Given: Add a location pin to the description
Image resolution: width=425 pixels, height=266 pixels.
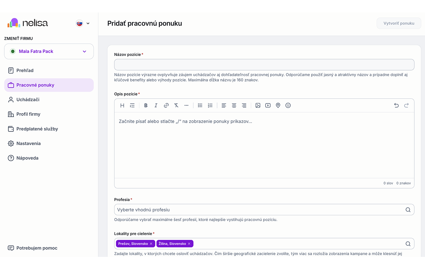Looking at the screenshot, I should [x=278, y=105].
